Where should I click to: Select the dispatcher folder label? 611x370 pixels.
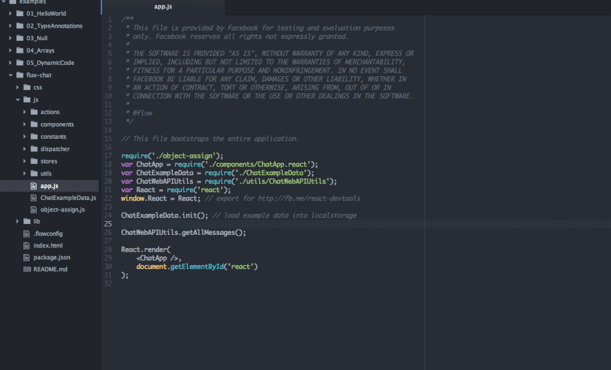[x=55, y=149]
